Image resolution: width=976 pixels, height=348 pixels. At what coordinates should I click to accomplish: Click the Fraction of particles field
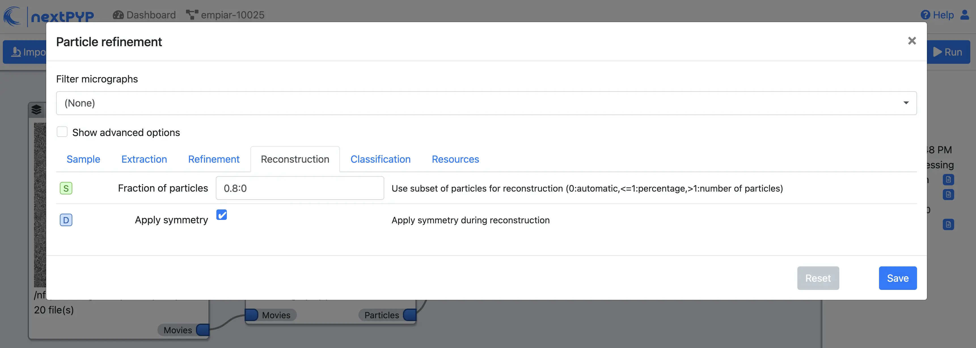tap(299, 188)
